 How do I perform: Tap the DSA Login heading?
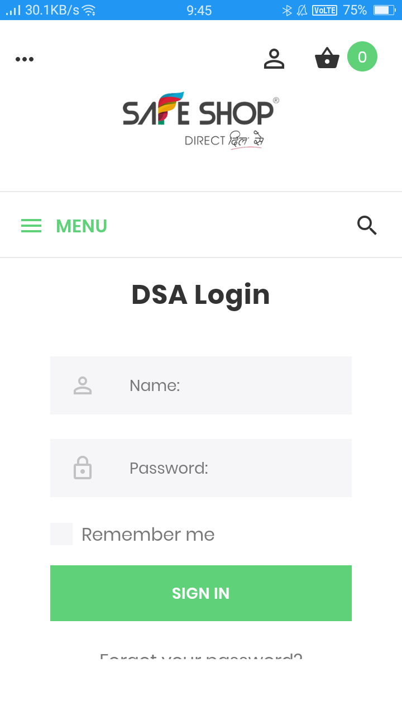(x=200, y=295)
